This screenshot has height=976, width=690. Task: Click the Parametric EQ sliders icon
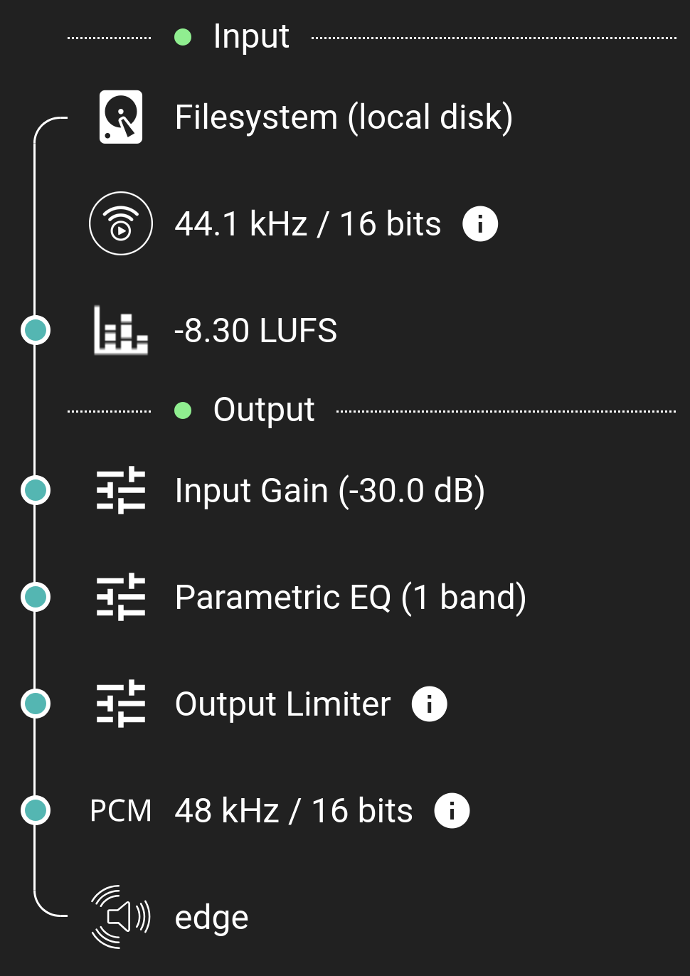[x=121, y=597]
